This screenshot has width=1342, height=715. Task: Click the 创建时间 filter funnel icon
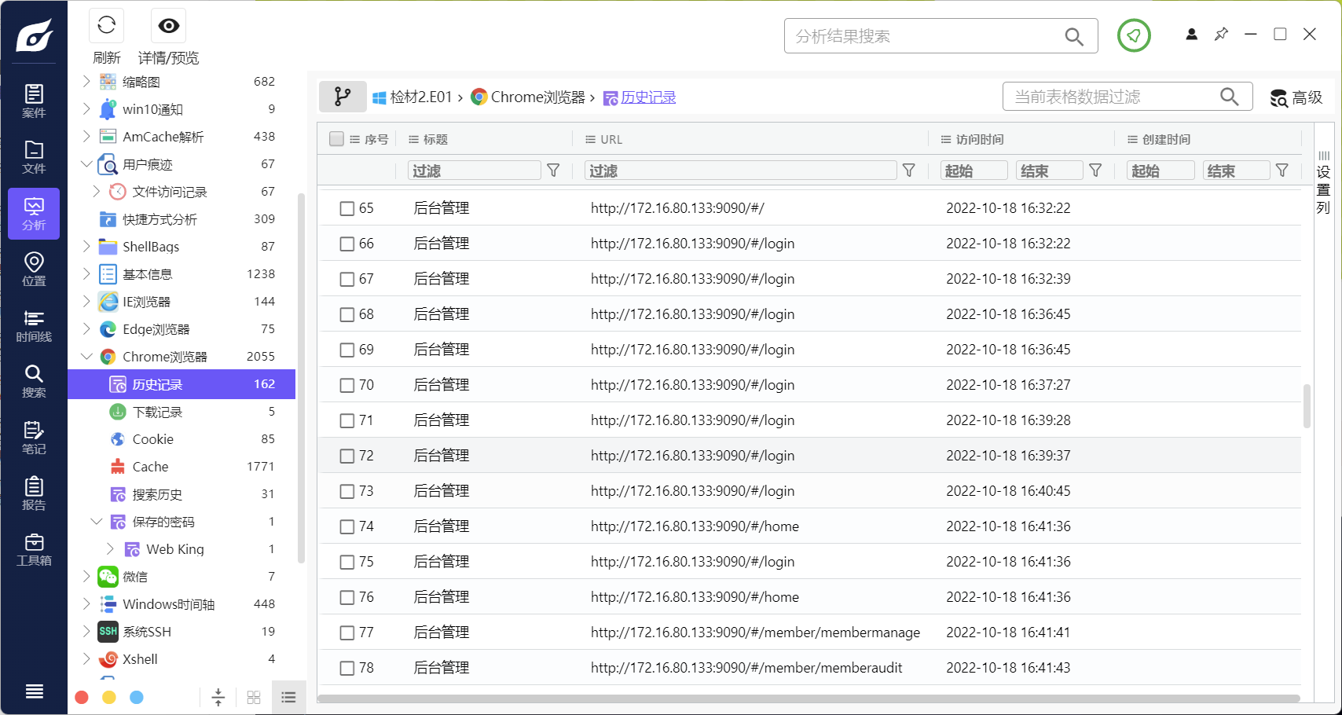click(x=1282, y=170)
